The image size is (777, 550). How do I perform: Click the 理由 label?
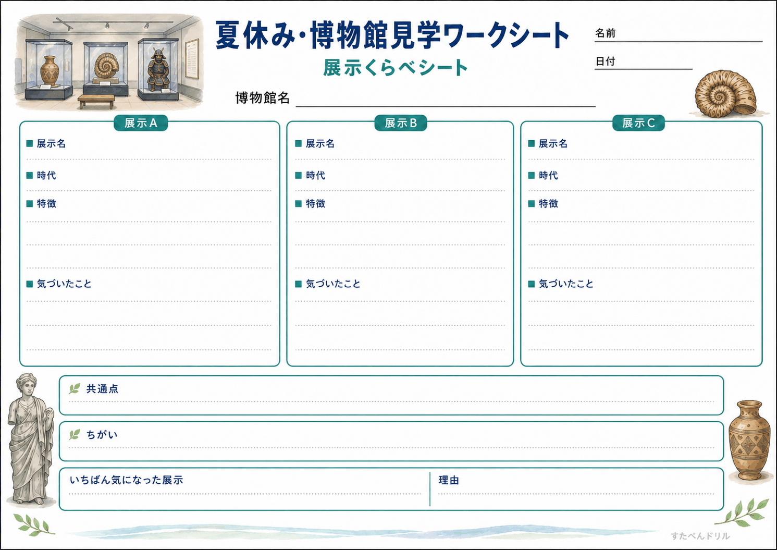pyautogui.click(x=449, y=480)
